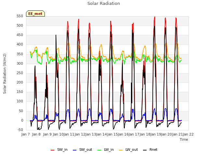Click the 450 y-axis tick label
This screenshot has height=156, width=208.
[x=20, y=35]
